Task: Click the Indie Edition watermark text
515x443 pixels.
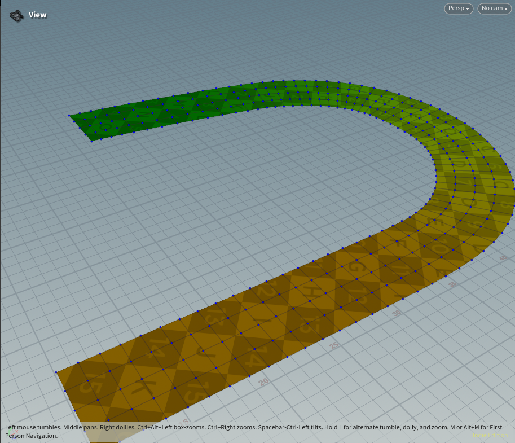Action: click(x=490, y=435)
